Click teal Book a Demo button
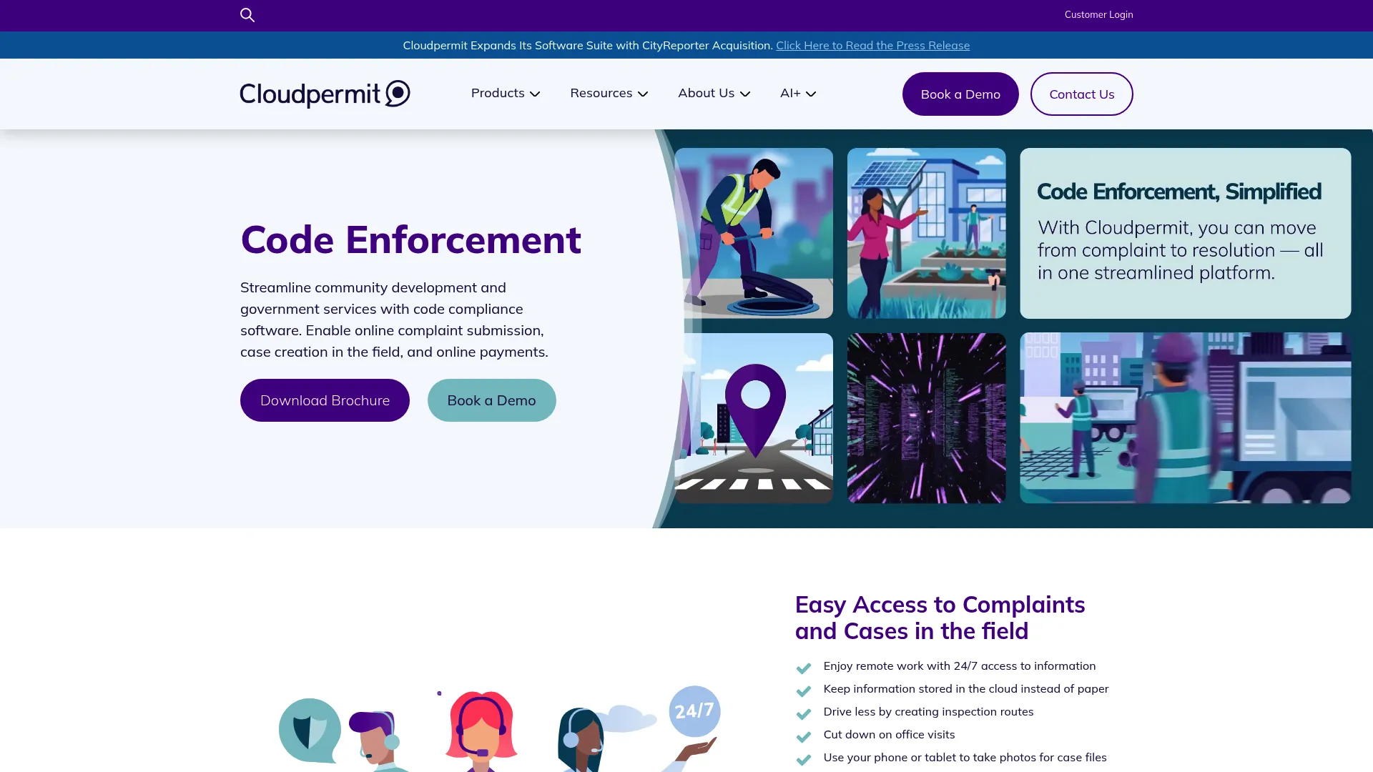Screen dimensions: 1373x772 491,400
